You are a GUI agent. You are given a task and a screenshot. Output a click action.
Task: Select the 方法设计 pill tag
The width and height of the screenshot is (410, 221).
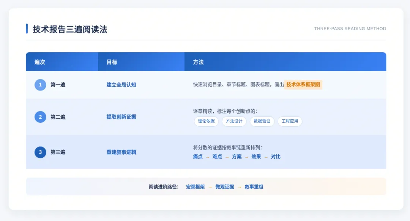234,121
